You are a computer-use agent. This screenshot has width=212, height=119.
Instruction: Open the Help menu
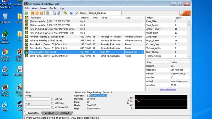point(61,8)
